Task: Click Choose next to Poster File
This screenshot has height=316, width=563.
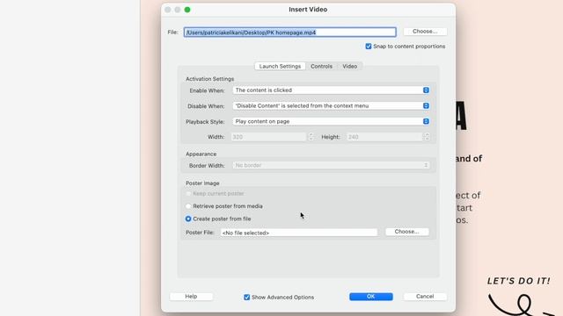Action: pyautogui.click(x=406, y=232)
